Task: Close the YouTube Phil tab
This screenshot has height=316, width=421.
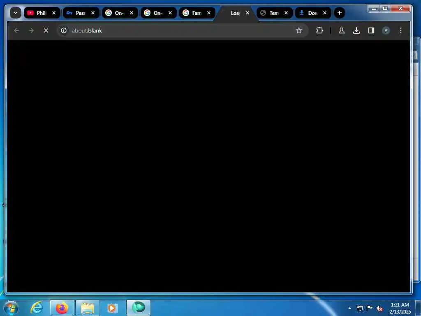Action: 54,13
